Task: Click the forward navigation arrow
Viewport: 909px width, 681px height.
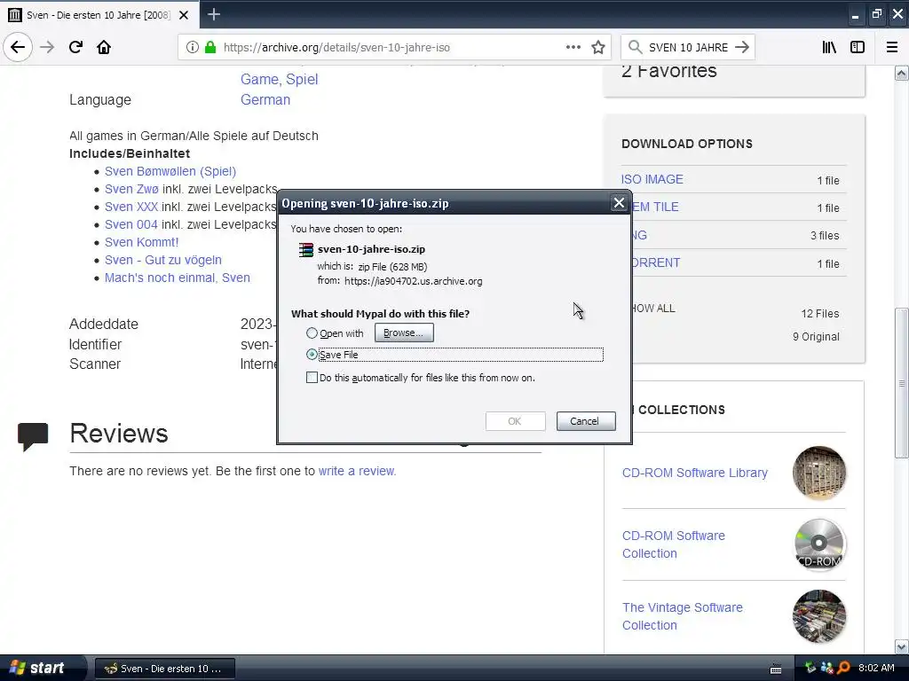Action: coord(47,47)
